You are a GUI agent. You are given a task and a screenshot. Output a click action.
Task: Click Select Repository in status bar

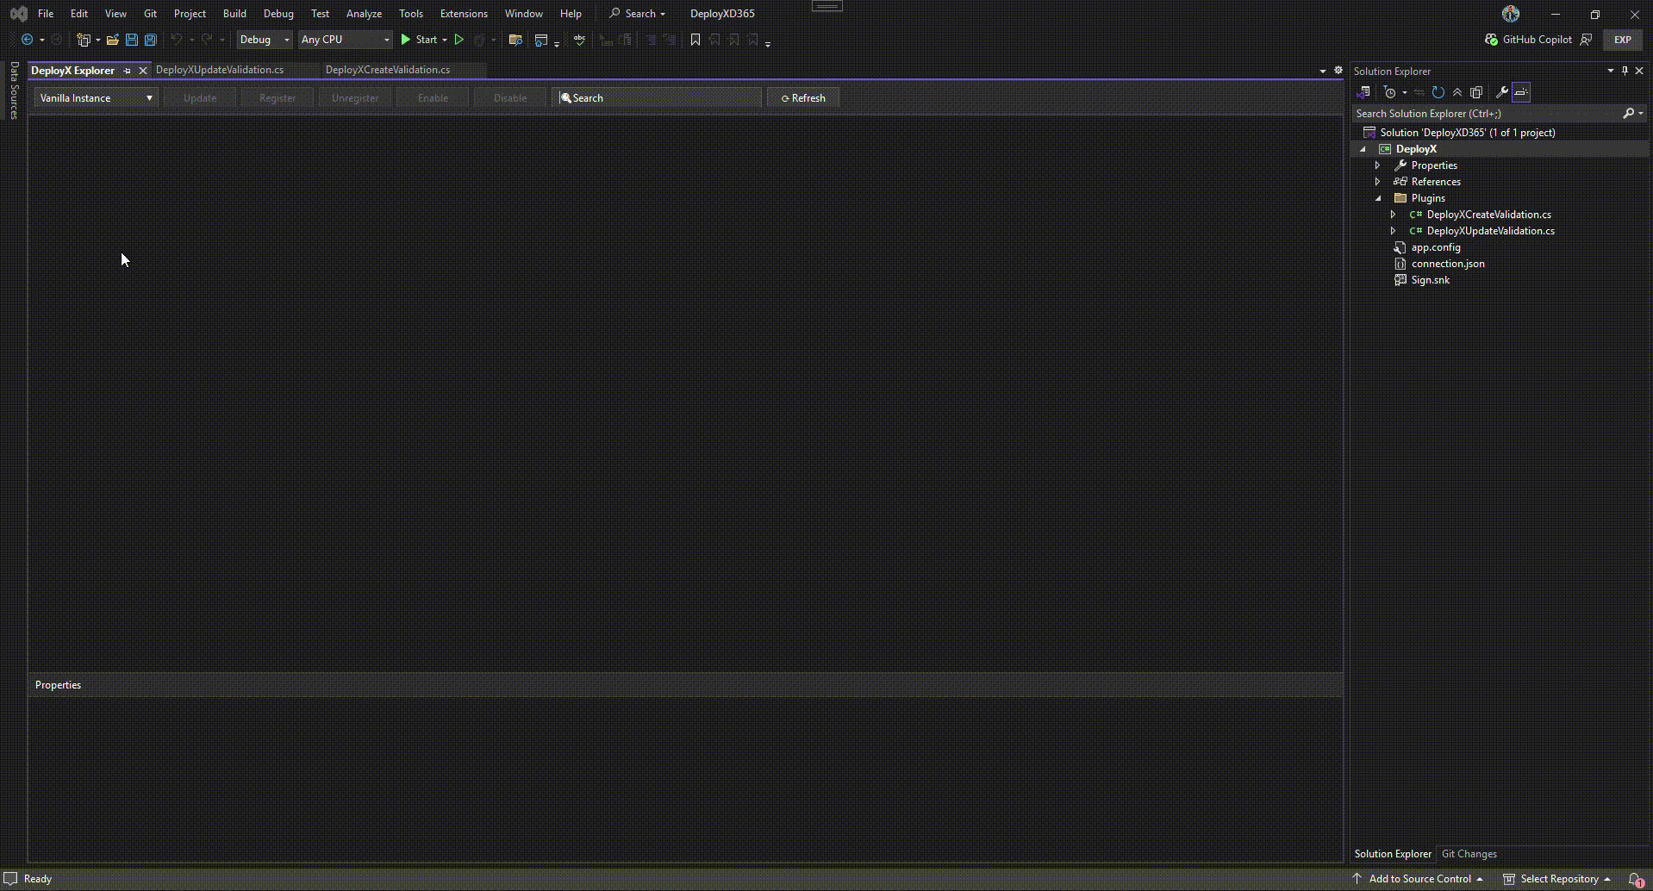point(1556,879)
